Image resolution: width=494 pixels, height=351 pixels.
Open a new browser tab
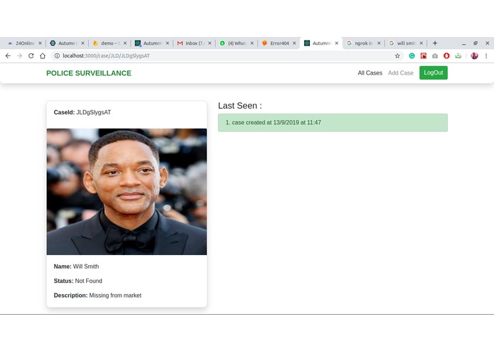coord(435,43)
